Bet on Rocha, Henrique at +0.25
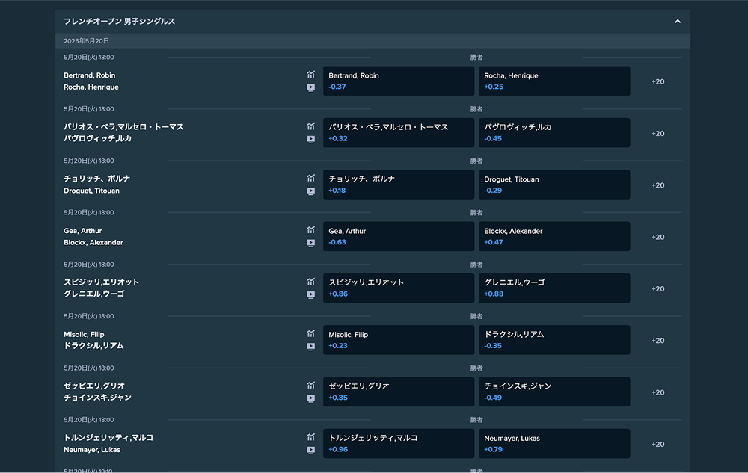The height and width of the screenshot is (473, 748). [x=554, y=81]
